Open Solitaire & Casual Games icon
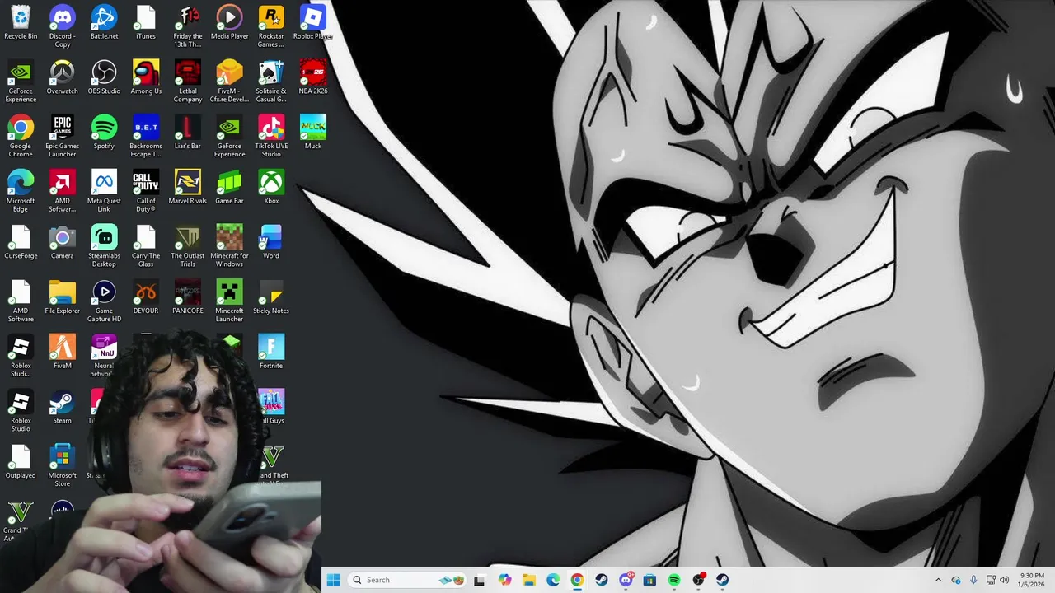Image resolution: width=1055 pixels, height=593 pixels. (x=271, y=82)
